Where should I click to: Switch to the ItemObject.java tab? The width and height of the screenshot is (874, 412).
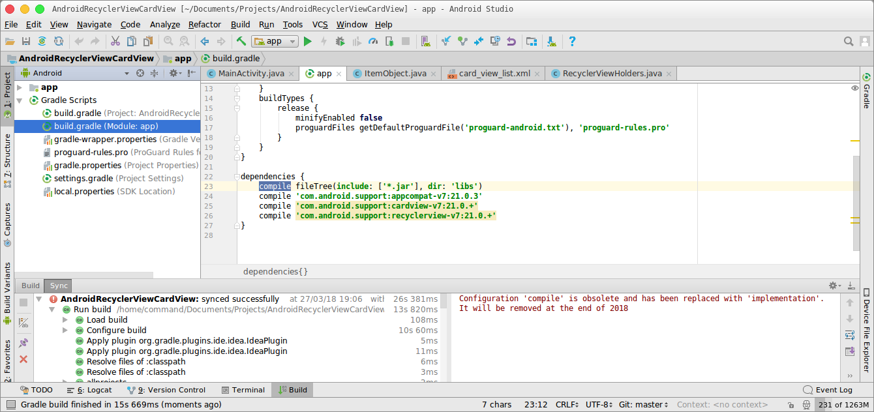394,74
